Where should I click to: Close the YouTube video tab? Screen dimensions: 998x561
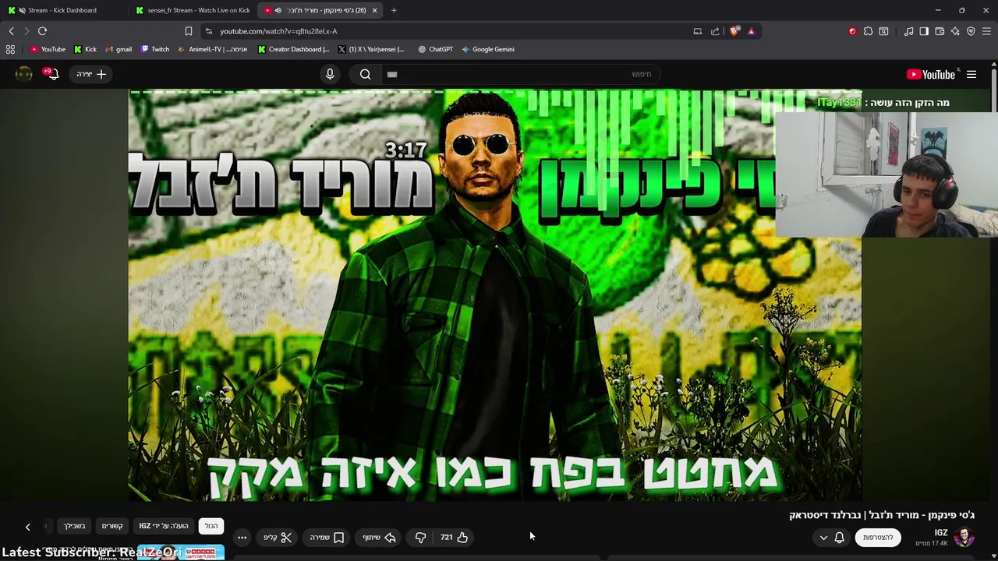375,10
